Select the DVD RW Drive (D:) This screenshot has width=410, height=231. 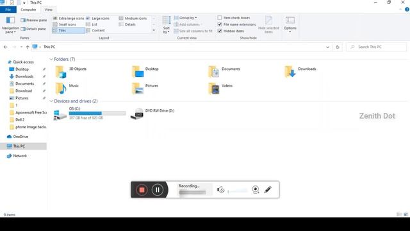(x=152, y=114)
